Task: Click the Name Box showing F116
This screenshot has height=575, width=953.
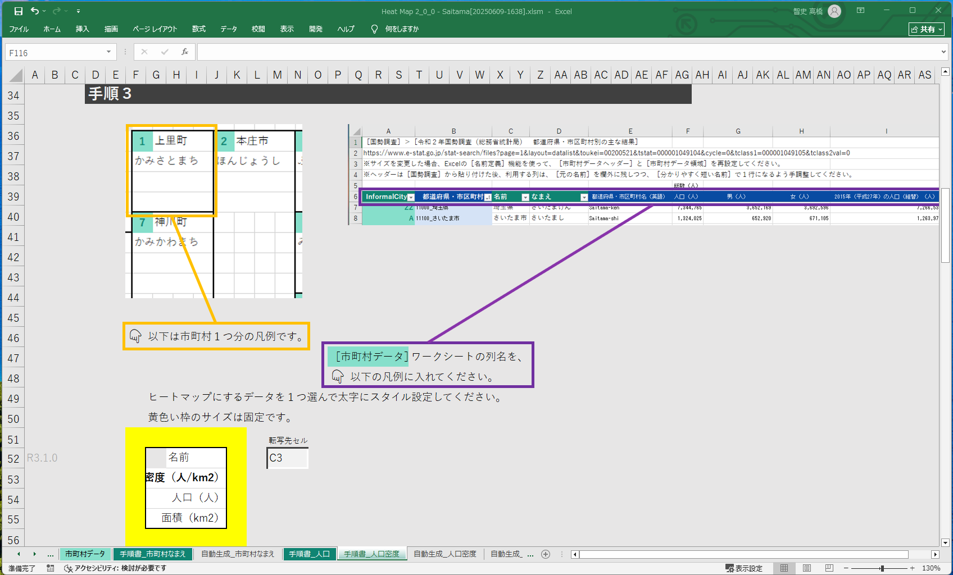Action: [x=55, y=52]
